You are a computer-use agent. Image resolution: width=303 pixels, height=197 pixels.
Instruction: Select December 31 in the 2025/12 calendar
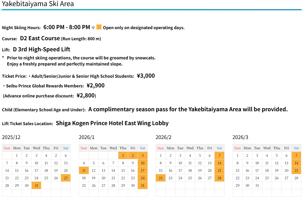[x=36, y=185]
